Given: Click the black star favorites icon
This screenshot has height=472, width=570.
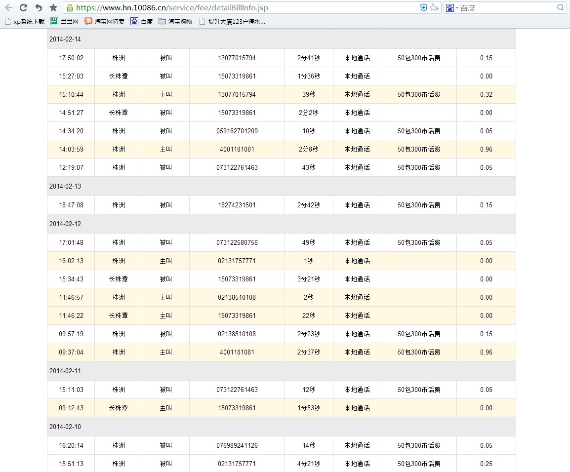Looking at the screenshot, I should click(53, 8).
